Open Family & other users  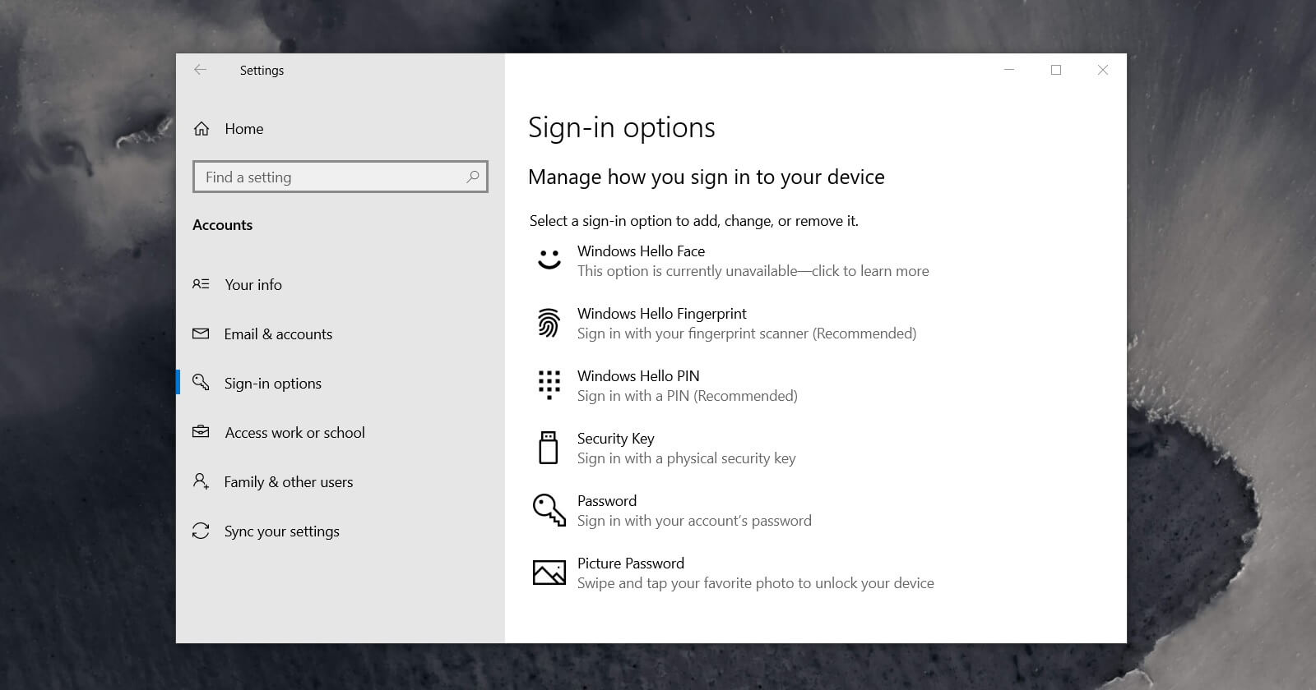pos(288,482)
